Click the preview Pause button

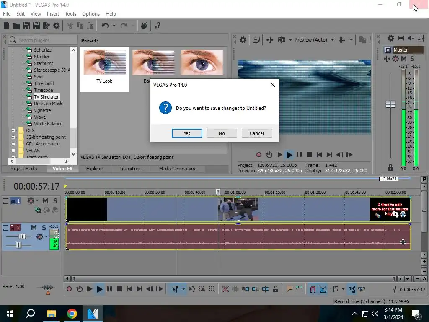pos(299,155)
